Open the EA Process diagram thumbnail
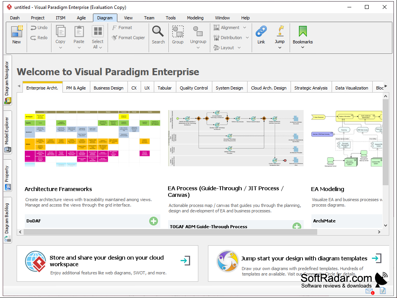Image resolution: width=397 pixels, height=298 pixels. tap(236, 138)
